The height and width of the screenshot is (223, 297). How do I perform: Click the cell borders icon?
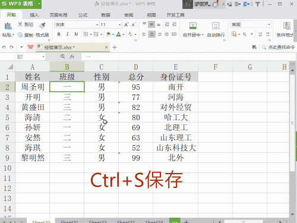[86, 34]
